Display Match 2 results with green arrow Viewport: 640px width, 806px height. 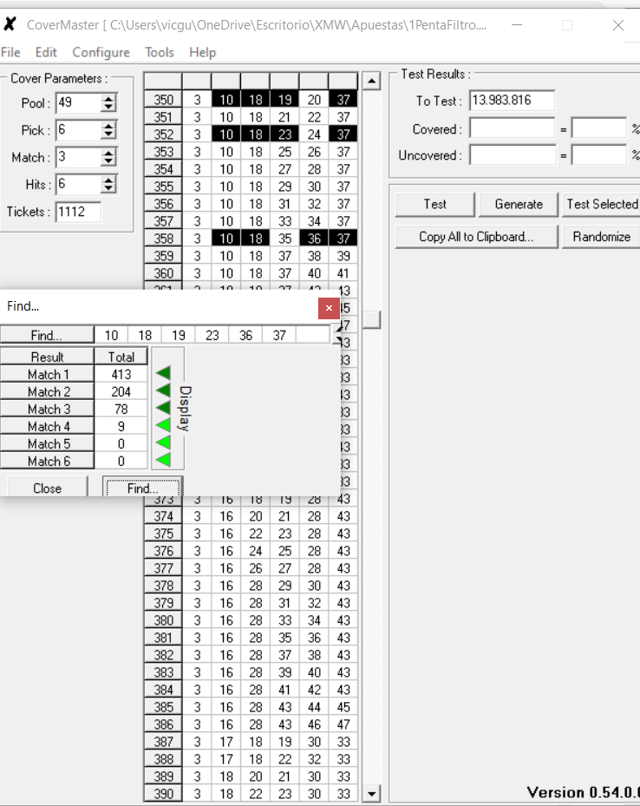pos(163,390)
